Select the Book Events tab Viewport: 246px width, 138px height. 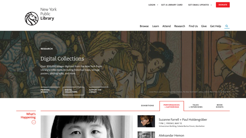pyautogui.click(x=220, y=106)
